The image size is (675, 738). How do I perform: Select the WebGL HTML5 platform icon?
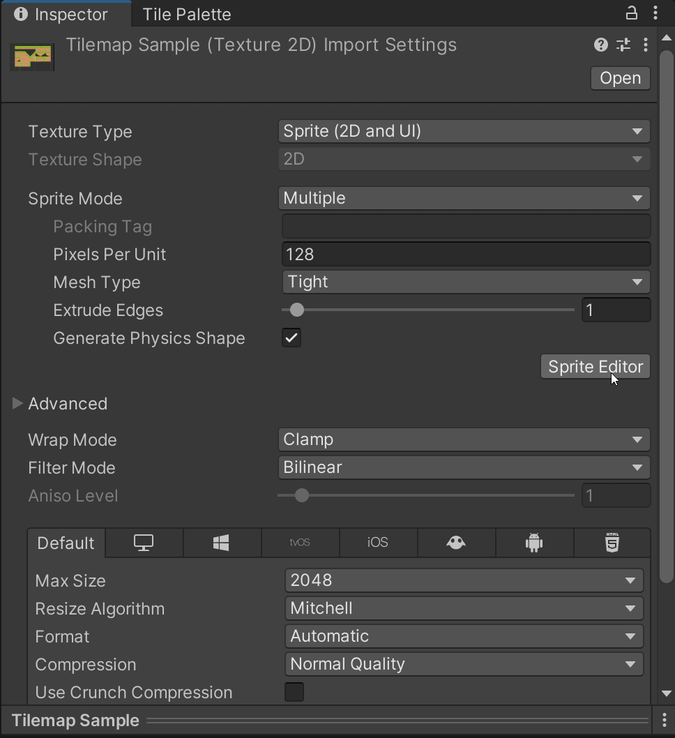click(x=612, y=543)
